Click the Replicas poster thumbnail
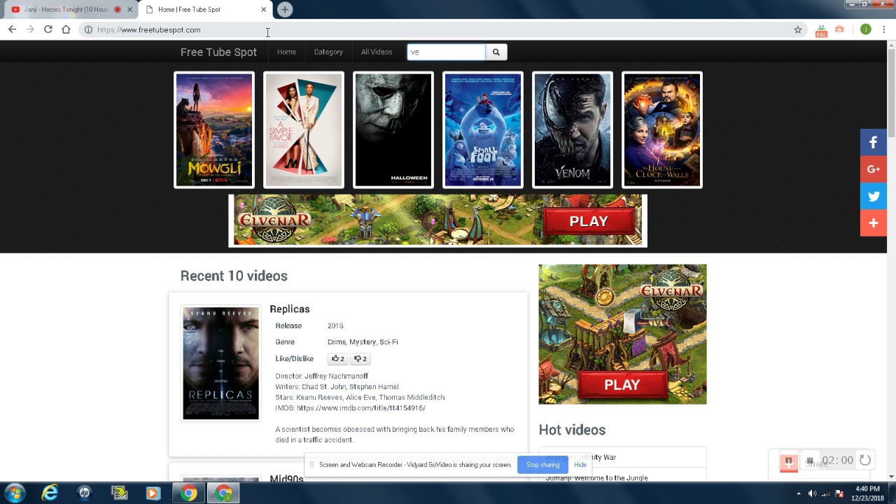The width and height of the screenshot is (896, 504). pos(221,363)
